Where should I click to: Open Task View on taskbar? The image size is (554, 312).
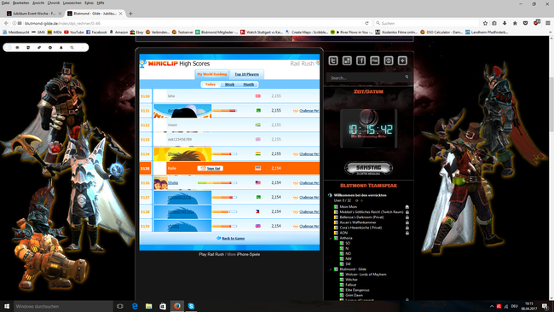[120, 306]
